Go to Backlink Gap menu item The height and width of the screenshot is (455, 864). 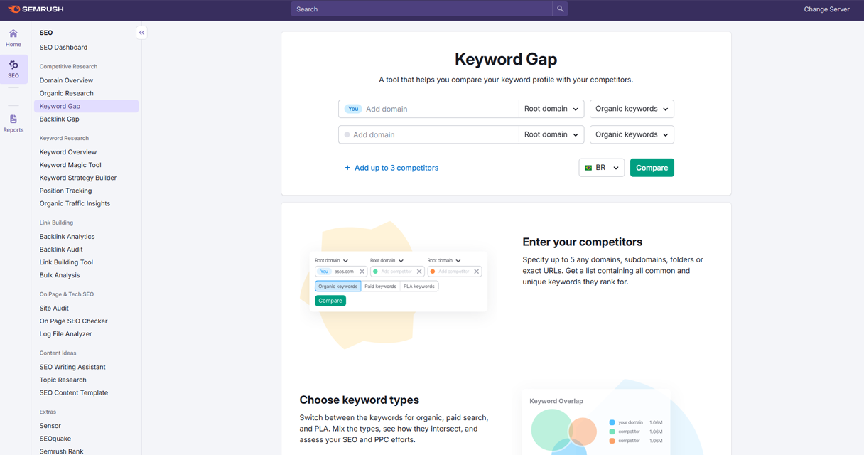pos(59,119)
